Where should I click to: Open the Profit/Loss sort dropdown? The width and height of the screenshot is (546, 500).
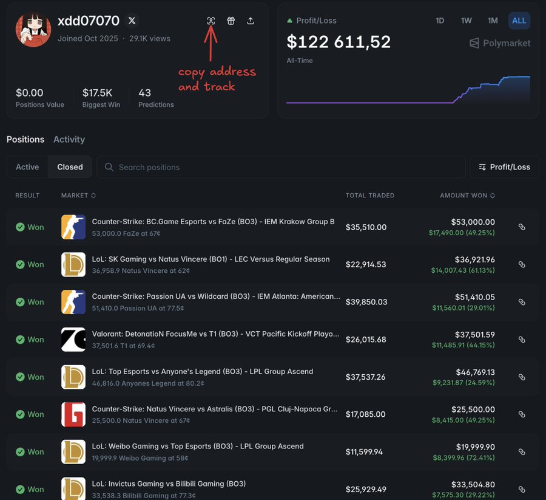(504, 167)
